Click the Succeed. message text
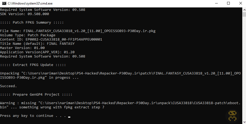 [8, 86]
